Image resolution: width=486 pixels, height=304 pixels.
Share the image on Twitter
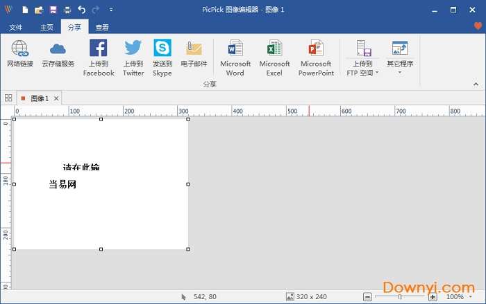(x=133, y=57)
